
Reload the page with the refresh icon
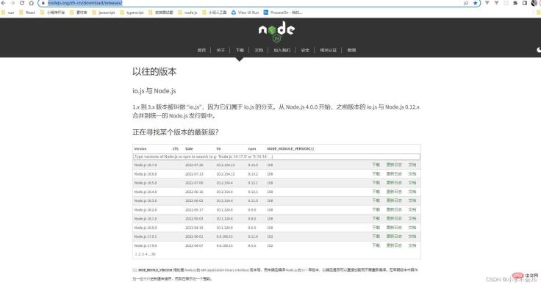(22, 3)
